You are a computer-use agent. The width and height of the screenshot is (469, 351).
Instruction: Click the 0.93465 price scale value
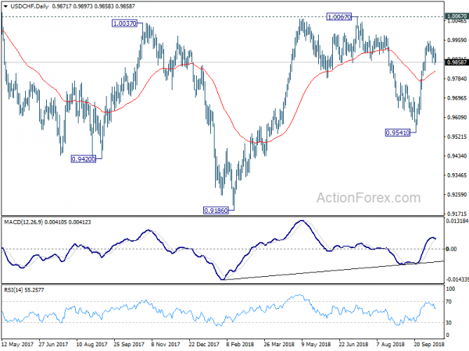(456, 175)
